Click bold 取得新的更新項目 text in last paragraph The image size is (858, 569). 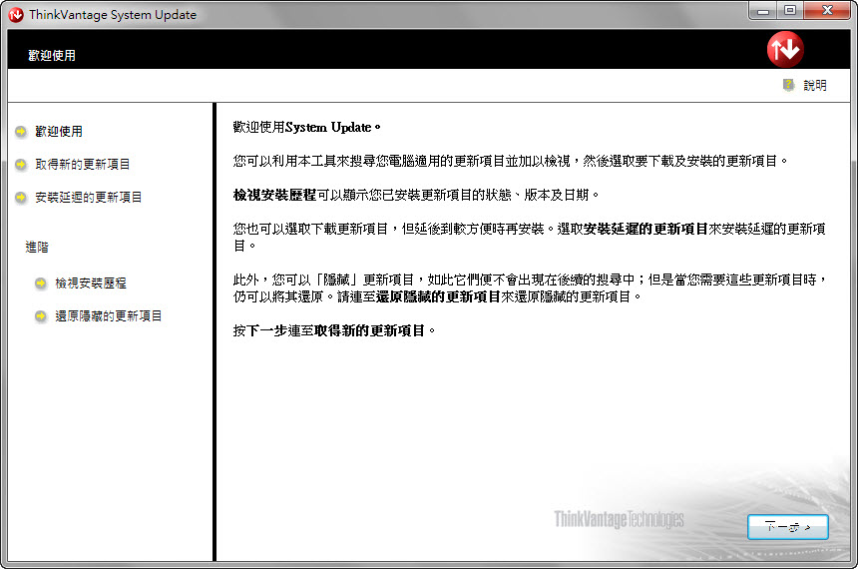pos(369,330)
